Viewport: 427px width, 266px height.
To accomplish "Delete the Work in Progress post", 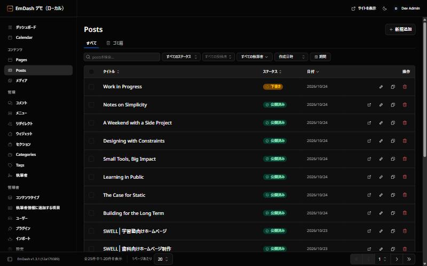I will [x=405, y=87].
